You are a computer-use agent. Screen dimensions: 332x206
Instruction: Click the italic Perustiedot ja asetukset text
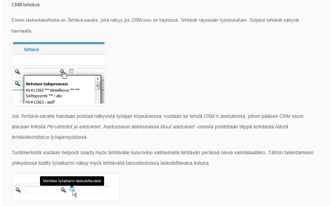[74, 127]
